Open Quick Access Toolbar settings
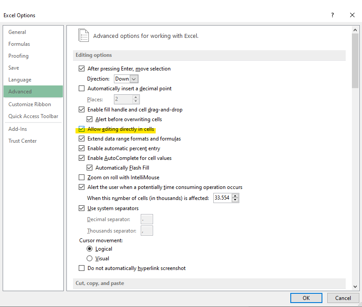The image size is (362, 307). tap(33, 116)
